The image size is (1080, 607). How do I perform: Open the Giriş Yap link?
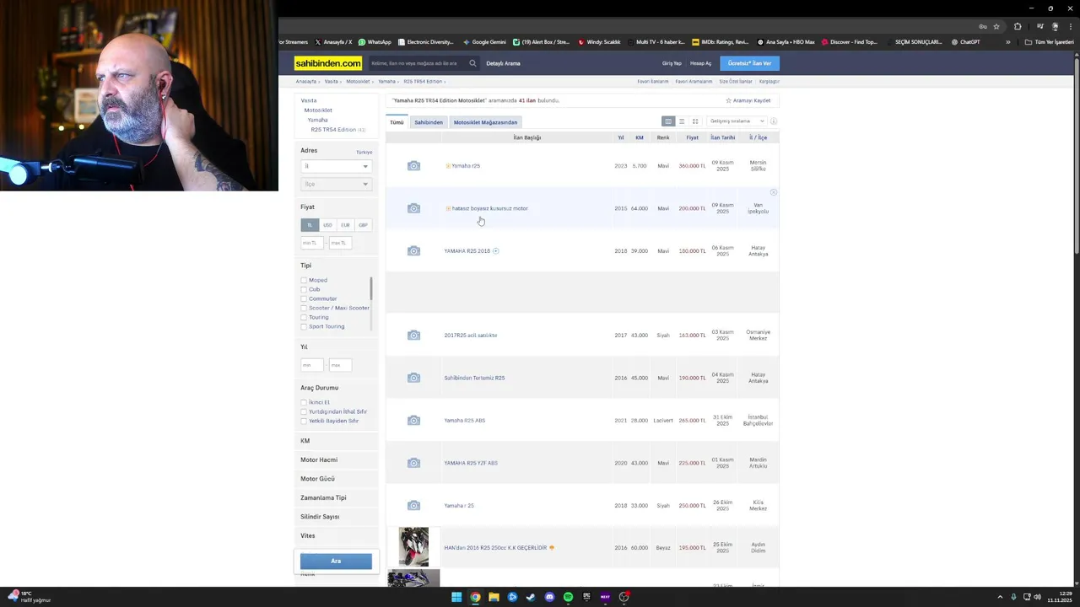tap(672, 63)
